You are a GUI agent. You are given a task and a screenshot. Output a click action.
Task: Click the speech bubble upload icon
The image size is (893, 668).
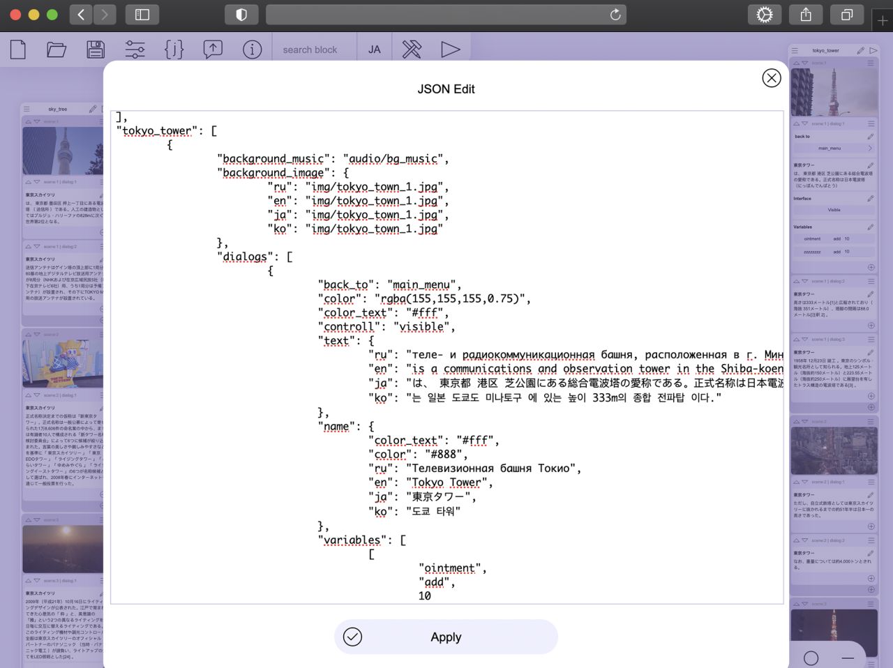tap(213, 50)
